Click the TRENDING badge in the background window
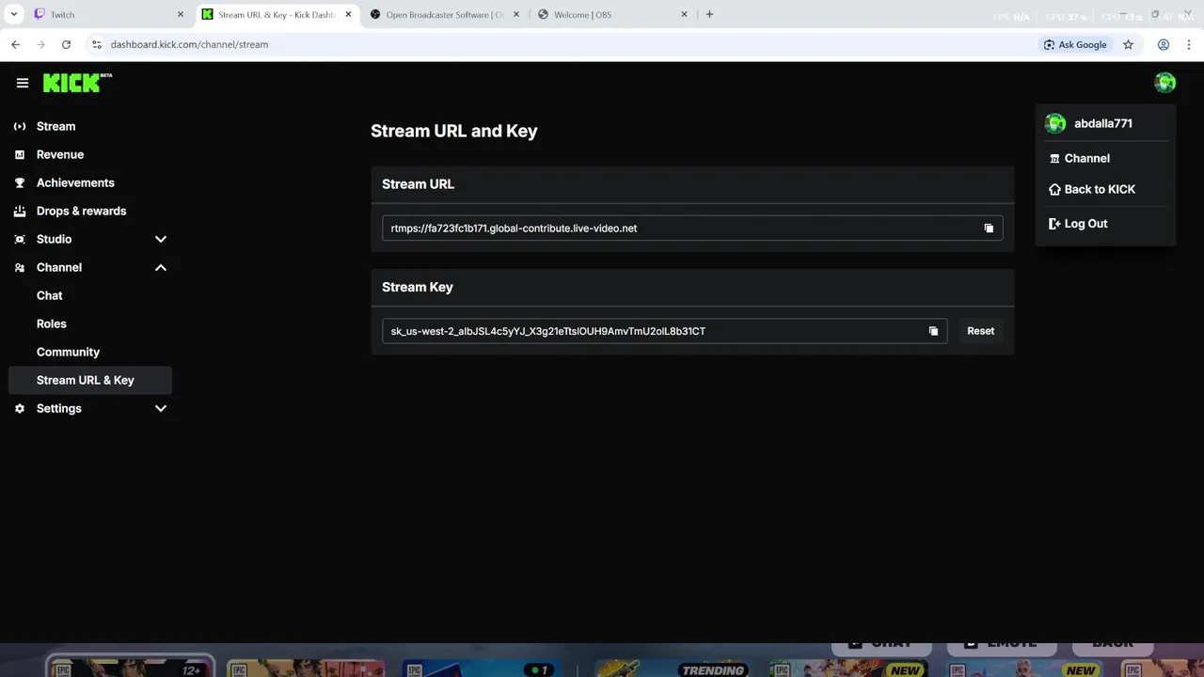 click(x=713, y=669)
